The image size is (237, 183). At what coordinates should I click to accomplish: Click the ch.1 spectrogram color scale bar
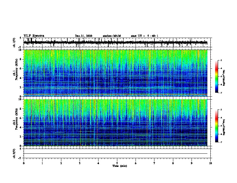click(x=216, y=77)
